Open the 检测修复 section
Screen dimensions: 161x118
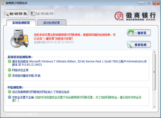(16, 14)
